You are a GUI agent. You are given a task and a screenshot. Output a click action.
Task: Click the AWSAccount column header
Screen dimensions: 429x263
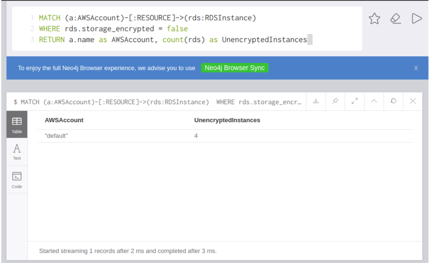coord(64,120)
